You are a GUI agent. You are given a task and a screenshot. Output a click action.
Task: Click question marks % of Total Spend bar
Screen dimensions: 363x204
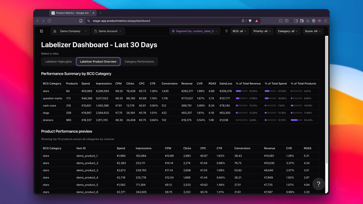pyautogui.click(x=271, y=98)
